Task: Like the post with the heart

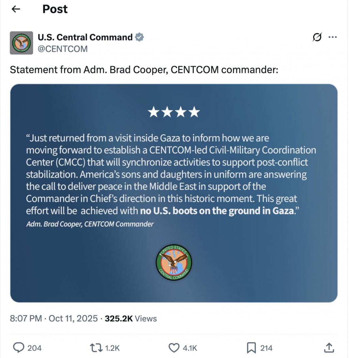Action: [174, 348]
